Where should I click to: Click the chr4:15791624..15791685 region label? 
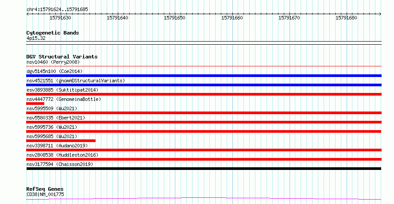click(57, 10)
